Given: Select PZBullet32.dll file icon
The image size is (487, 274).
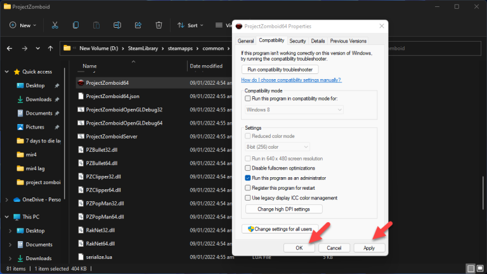Looking at the screenshot, I should [x=81, y=150].
